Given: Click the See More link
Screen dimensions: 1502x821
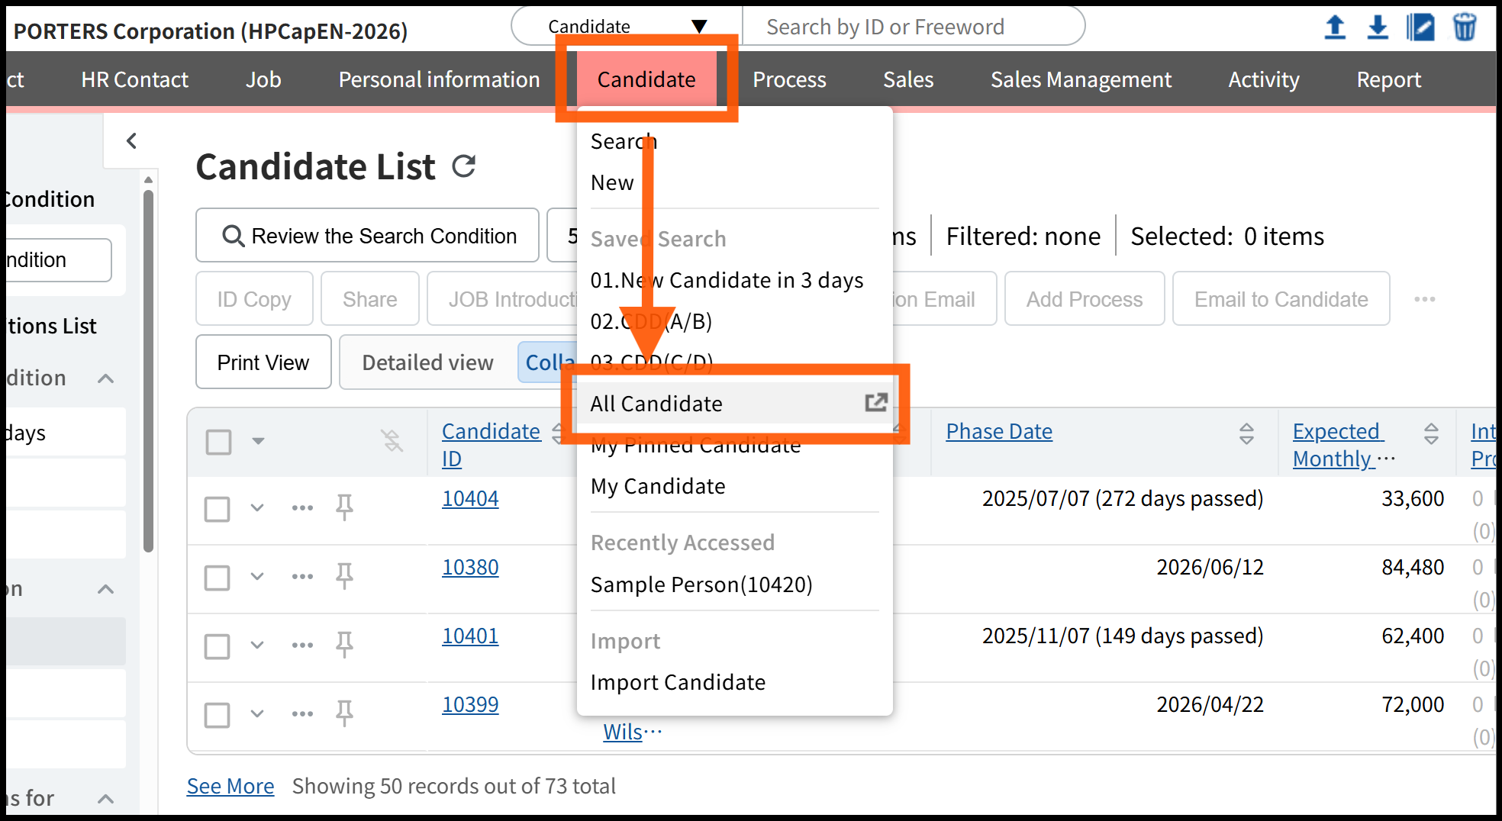Looking at the screenshot, I should (230, 786).
